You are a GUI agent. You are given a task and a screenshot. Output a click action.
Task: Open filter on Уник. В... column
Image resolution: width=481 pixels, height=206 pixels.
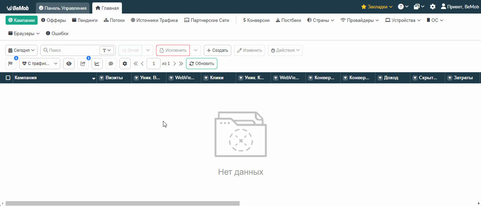pos(136,78)
